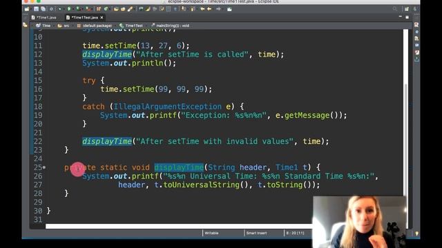Open the Run button dropdown arrow
442x248 pixels.
(x=73, y=9)
